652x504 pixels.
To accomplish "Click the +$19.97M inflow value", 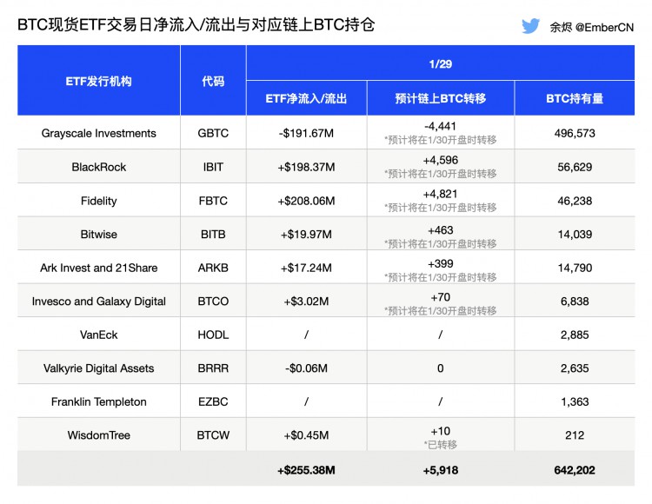I will coord(307,235).
